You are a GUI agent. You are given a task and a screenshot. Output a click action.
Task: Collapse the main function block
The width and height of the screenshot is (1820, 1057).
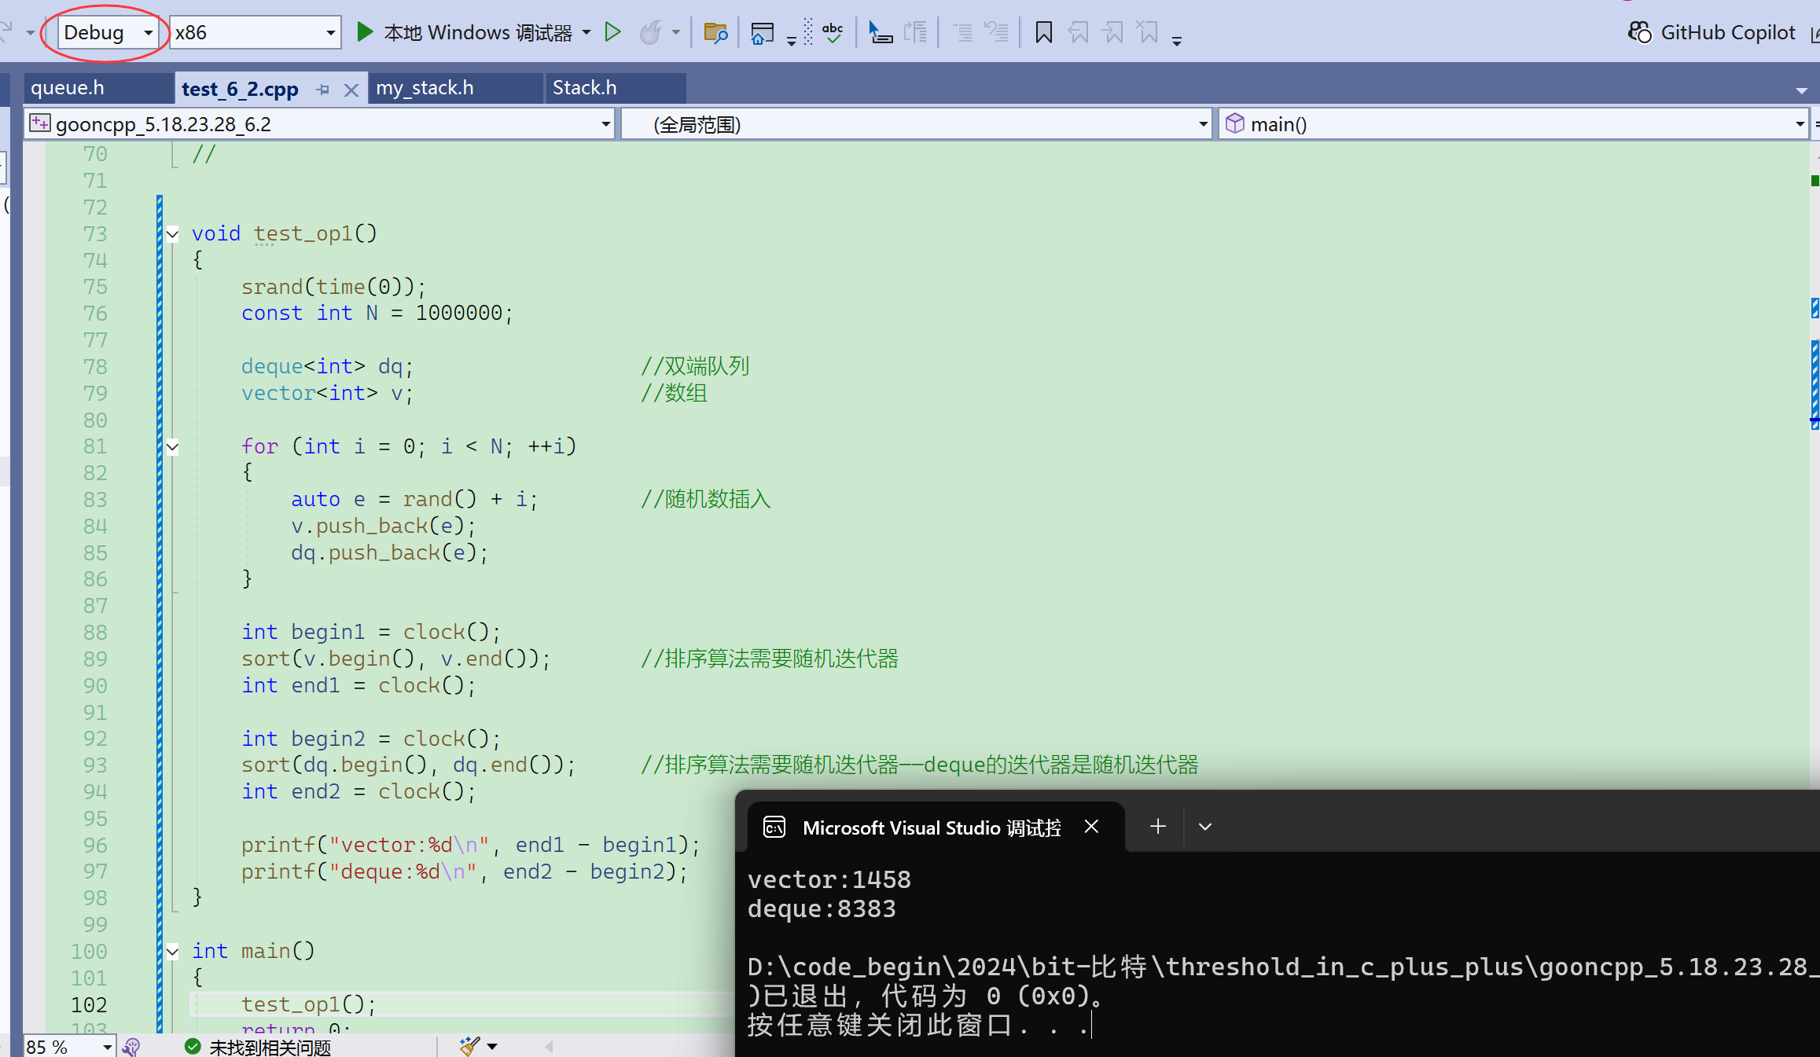tap(173, 952)
